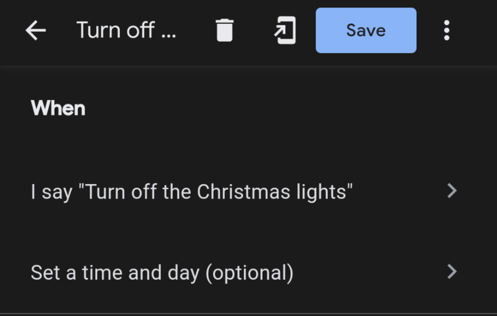
Task: Return to the previous routines screen
Action: [36, 31]
